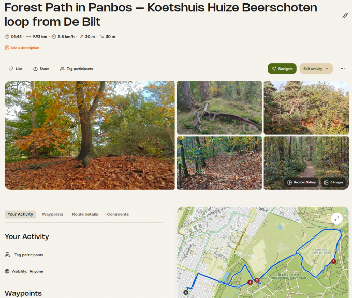Change Visibility setting from Anyone
Screen dimensions: 352x298
[36, 271]
